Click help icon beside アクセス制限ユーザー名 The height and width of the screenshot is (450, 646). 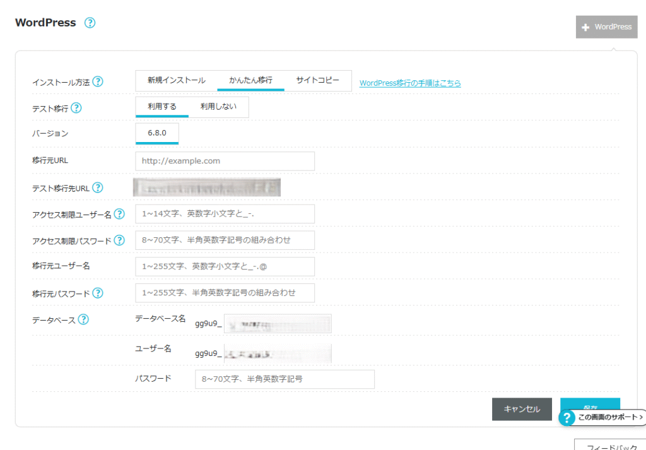[x=119, y=214]
